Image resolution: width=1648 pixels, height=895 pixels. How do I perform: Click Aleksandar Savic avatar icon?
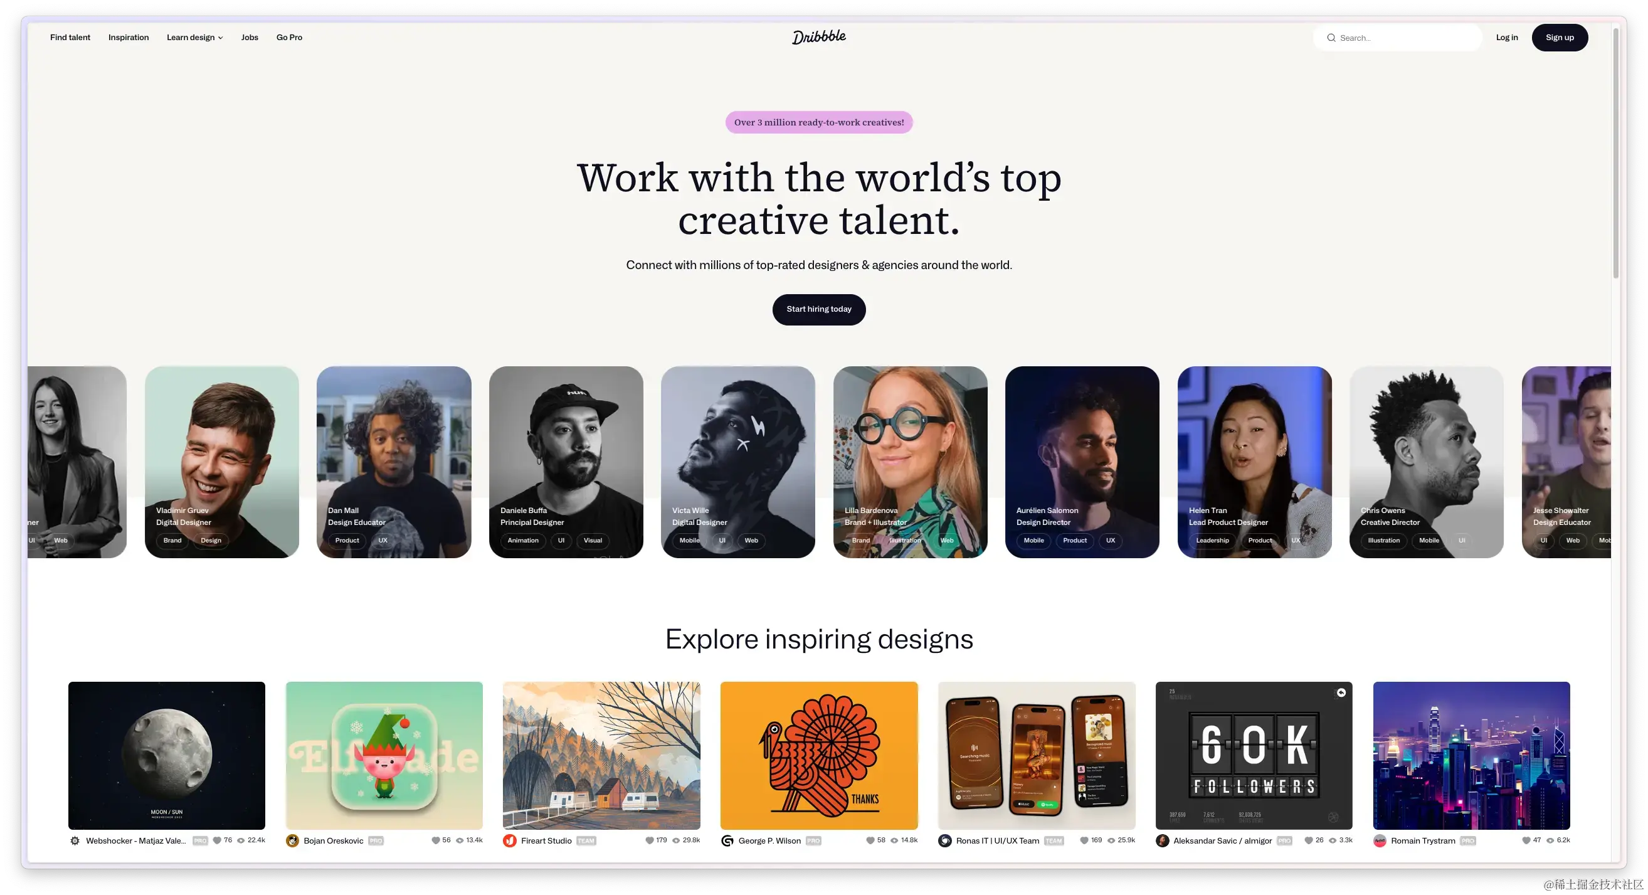(1163, 840)
